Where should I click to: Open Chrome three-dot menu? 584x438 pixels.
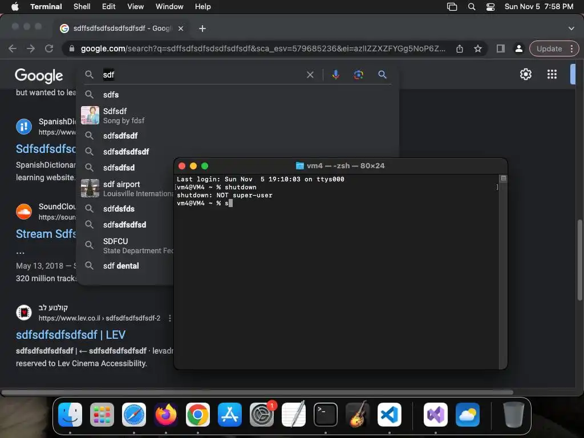click(x=571, y=49)
